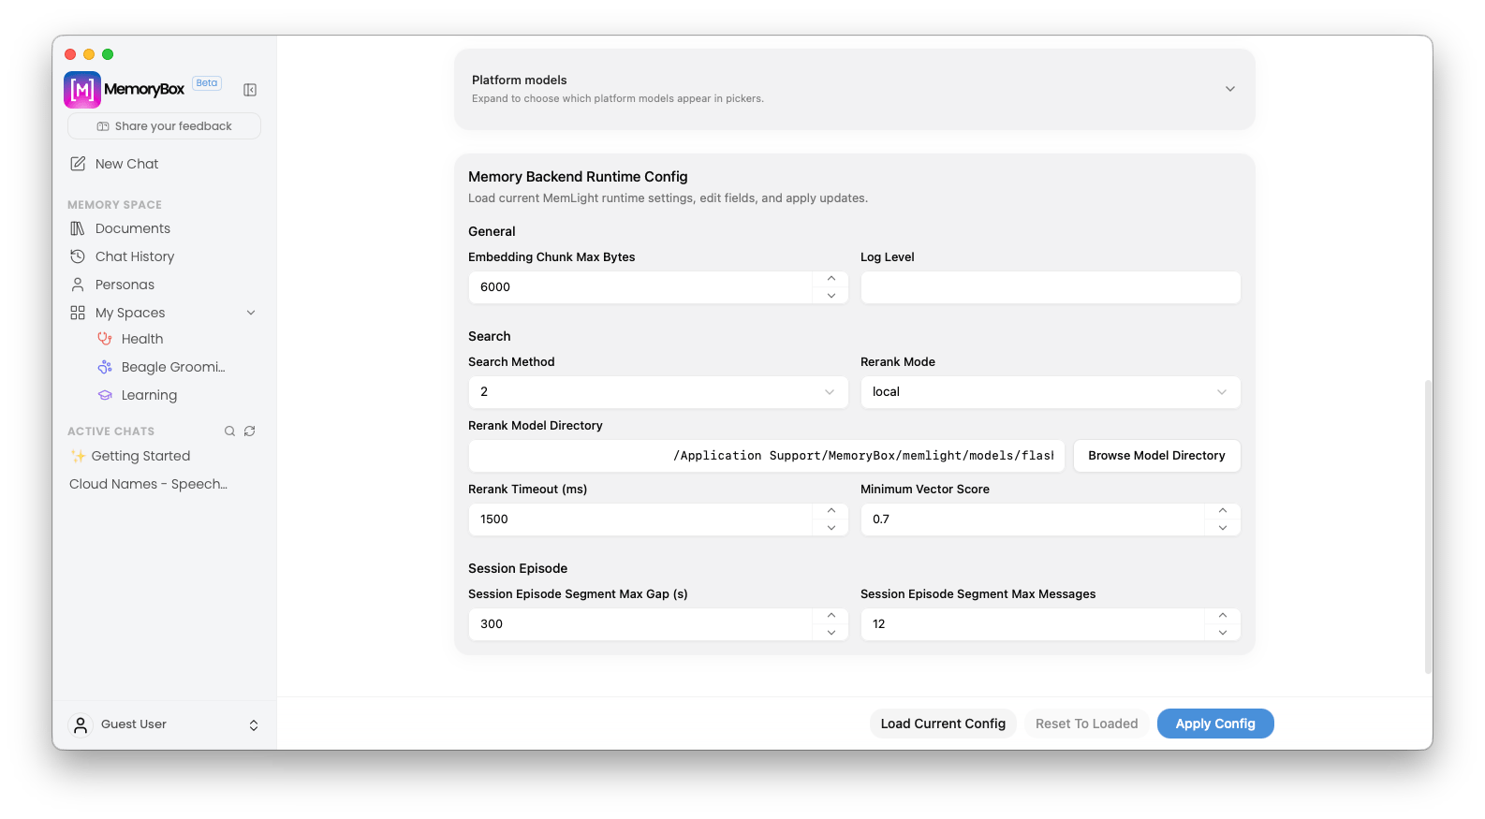Click the Guest User avatar icon
Image resolution: width=1485 pixels, height=819 pixels.
[x=81, y=724]
